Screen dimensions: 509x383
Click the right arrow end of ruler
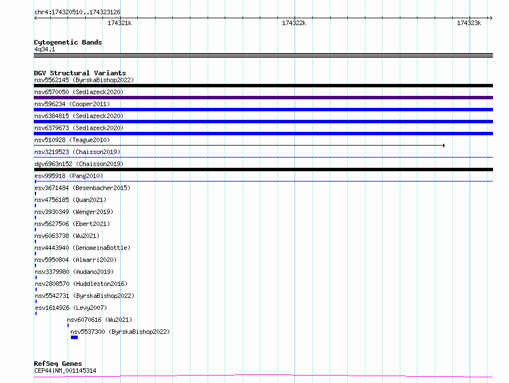(x=491, y=18)
